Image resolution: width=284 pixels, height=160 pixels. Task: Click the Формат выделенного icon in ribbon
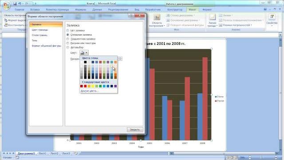tap(6, 20)
